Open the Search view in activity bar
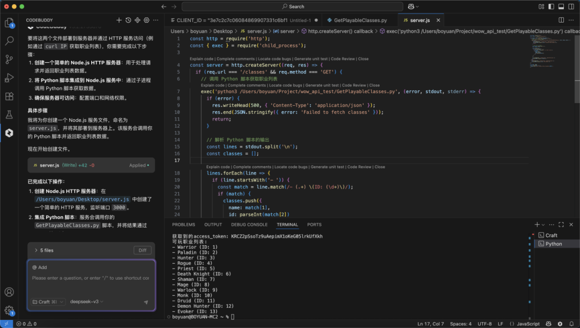Image resolution: width=580 pixels, height=328 pixels. click(x=9, y=41)
